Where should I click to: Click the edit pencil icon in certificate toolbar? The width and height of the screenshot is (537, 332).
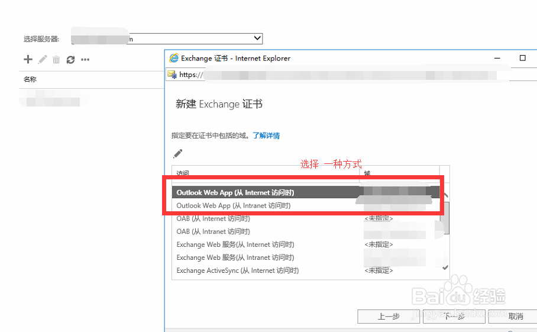click(x=43, y=60)
